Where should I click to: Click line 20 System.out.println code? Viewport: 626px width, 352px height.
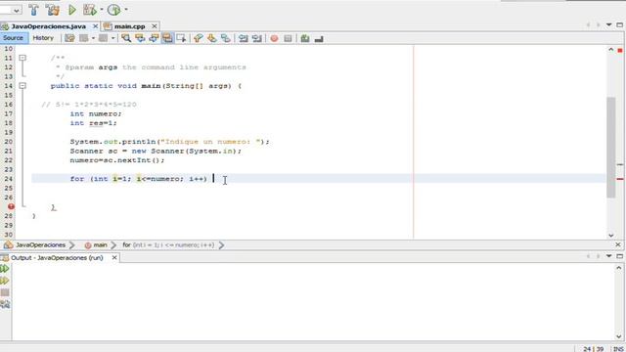[x=169, y=142]
